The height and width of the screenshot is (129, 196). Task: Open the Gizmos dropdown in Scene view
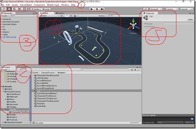pyautogui.click(x=102, y=16)
